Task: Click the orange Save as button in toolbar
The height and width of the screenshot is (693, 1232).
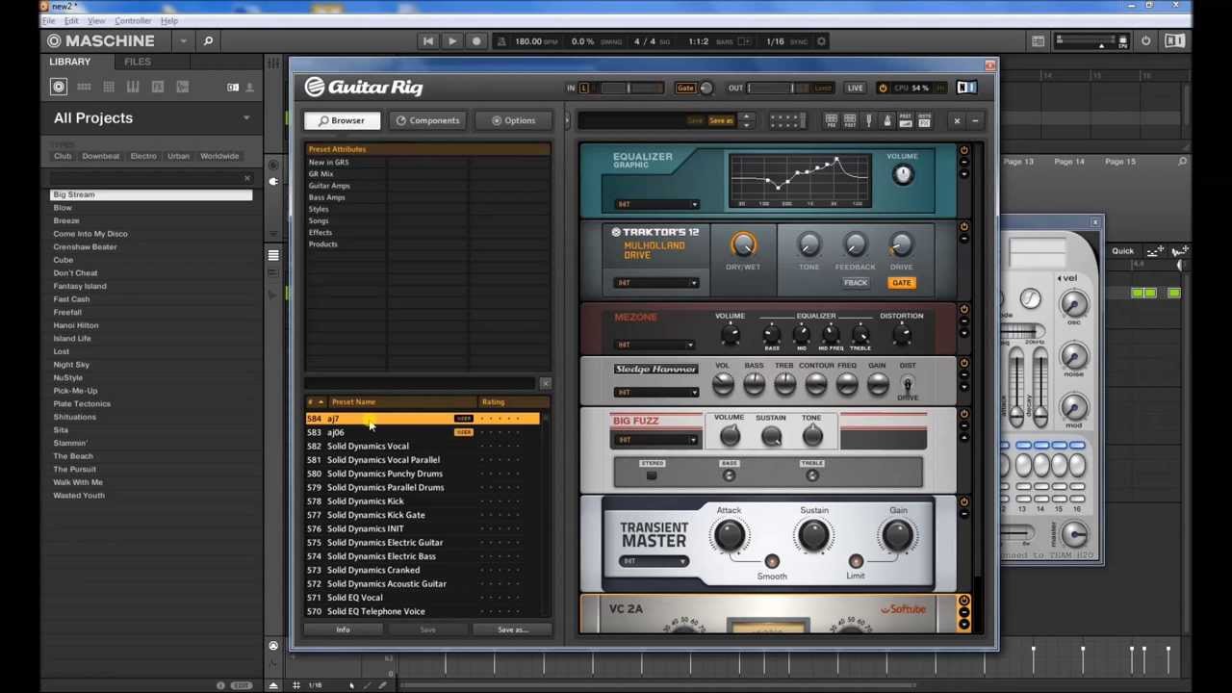Action: click(x=721, y=120)
